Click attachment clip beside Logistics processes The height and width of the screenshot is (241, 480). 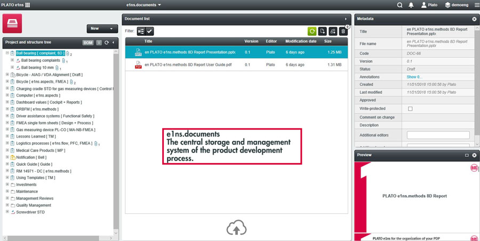(96, 143)
